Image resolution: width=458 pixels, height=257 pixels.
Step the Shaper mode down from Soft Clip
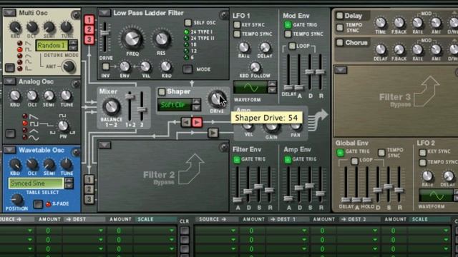(197, 108)
